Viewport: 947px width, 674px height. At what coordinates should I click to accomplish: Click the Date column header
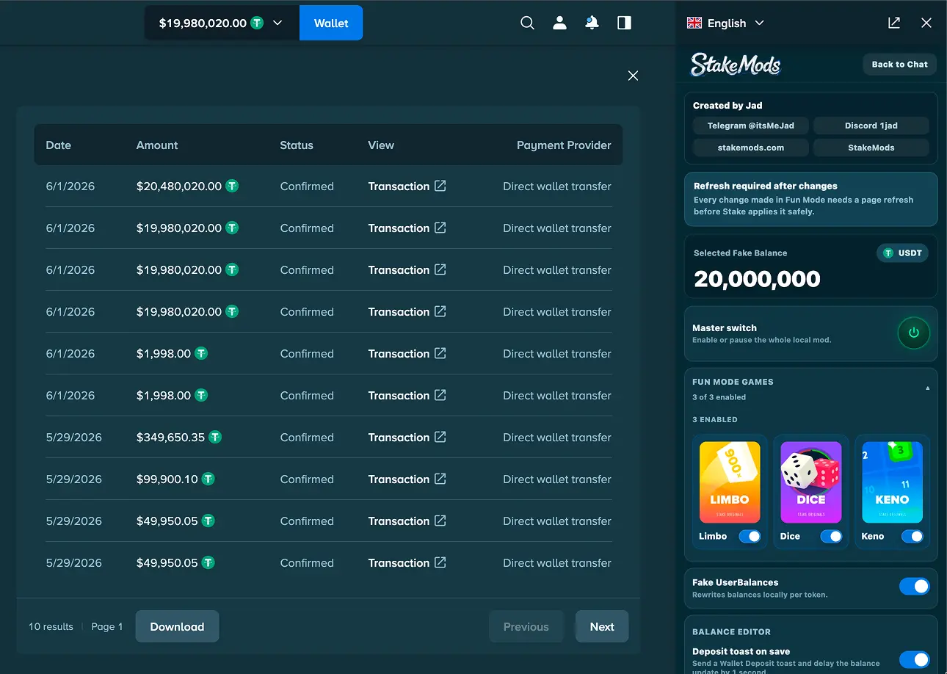[x=59, y=145]
